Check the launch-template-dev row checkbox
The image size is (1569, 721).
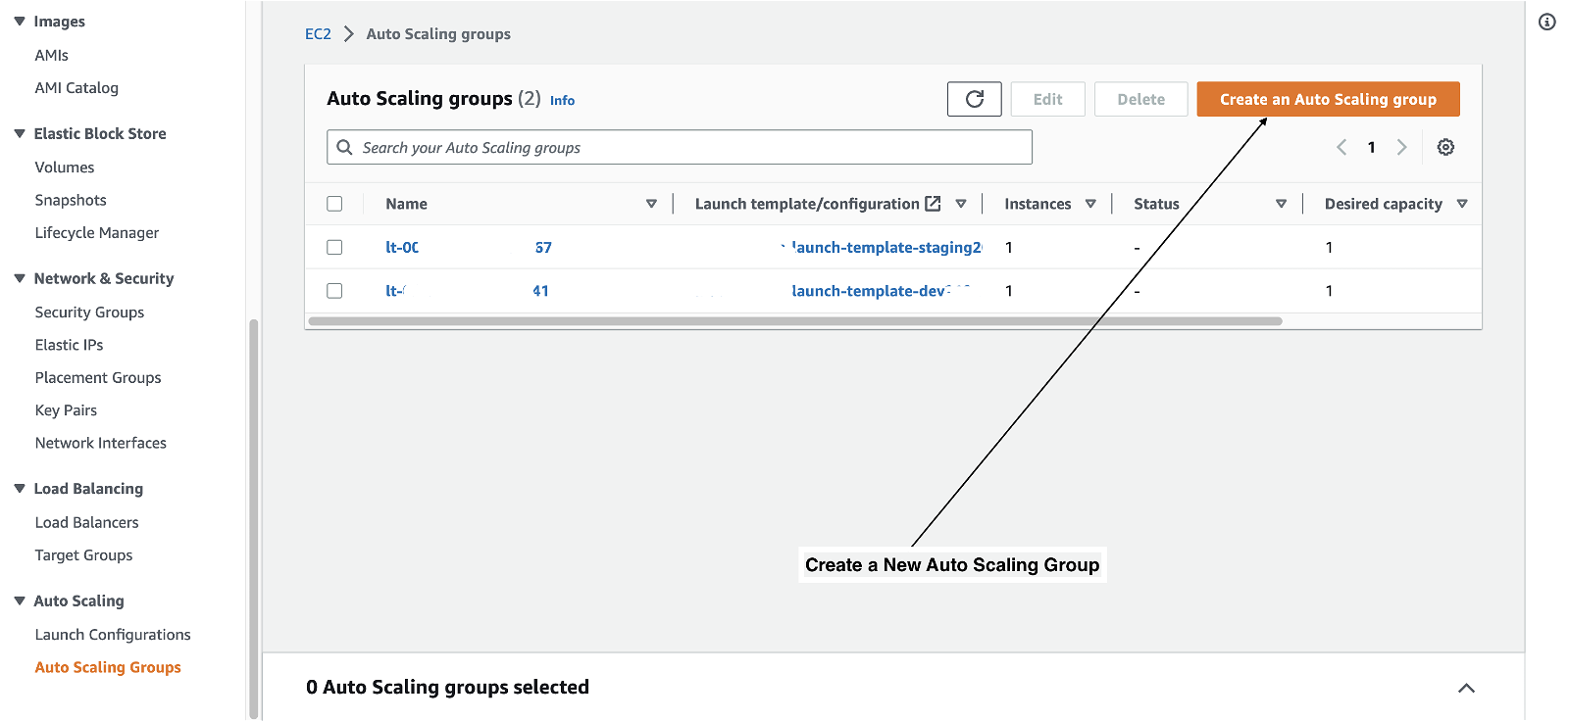pos(334,291)
